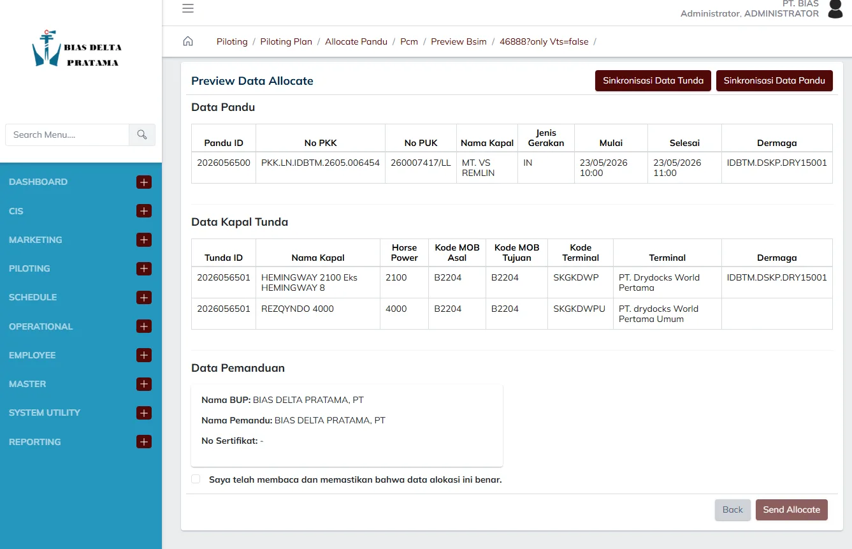Select PT. Drydocks World Pertama terminal cell
Viewport: 852px width, 549px height.
click(x=667, y=282)
